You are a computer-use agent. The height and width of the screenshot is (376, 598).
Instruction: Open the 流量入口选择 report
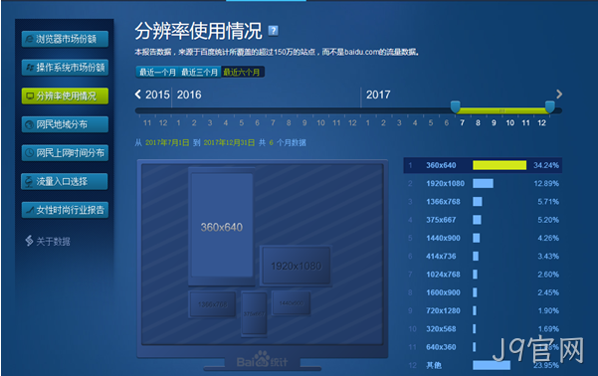(65, 181)
